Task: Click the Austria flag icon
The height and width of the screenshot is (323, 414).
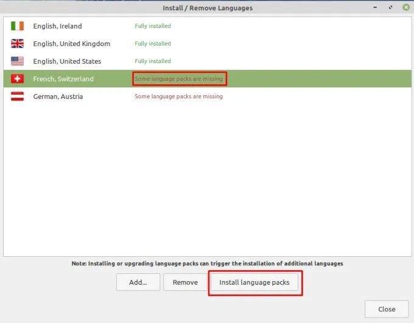Action: [17, 97]
